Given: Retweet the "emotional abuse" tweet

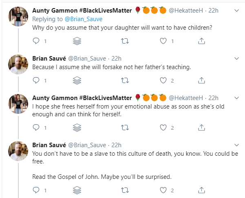Looking at the screenshot, I should click(125, 128).
